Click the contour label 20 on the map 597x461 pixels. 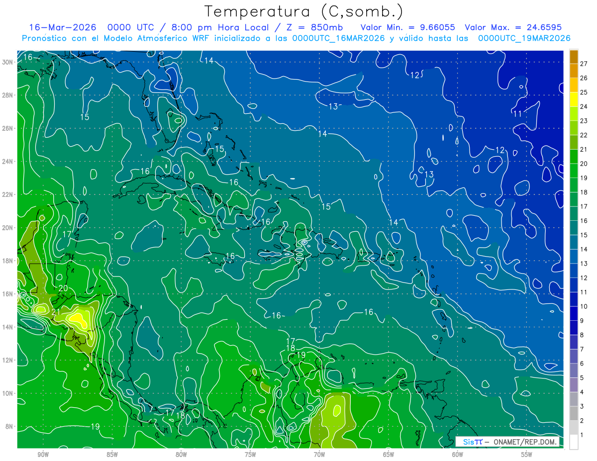coord(63,288)
